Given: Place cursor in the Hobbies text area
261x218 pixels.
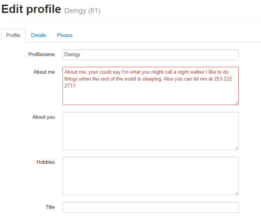Looking at the screenshot, I should (150, 176).
